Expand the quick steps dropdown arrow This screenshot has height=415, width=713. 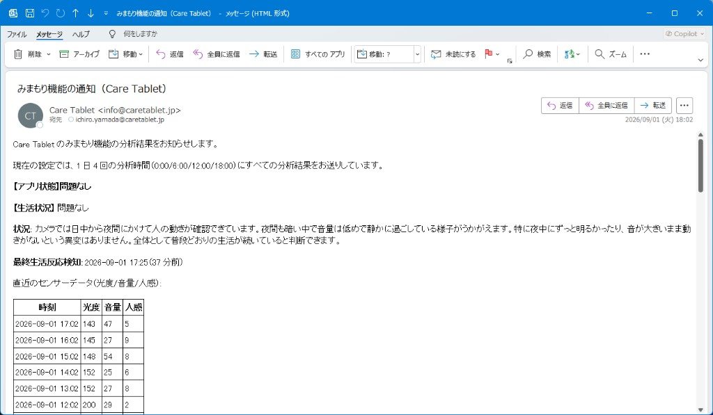coord(417,54)
